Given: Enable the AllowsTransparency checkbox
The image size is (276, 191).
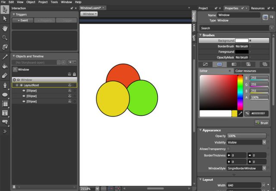Looking at the screenshot, I should click(229, 148).
